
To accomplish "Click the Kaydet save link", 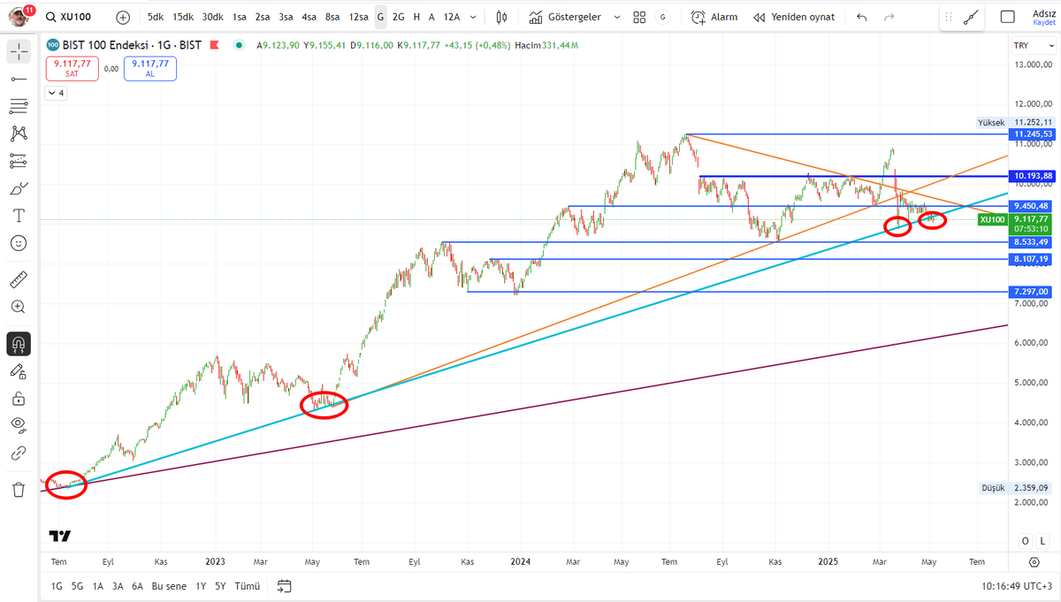I will point(1044,23).
